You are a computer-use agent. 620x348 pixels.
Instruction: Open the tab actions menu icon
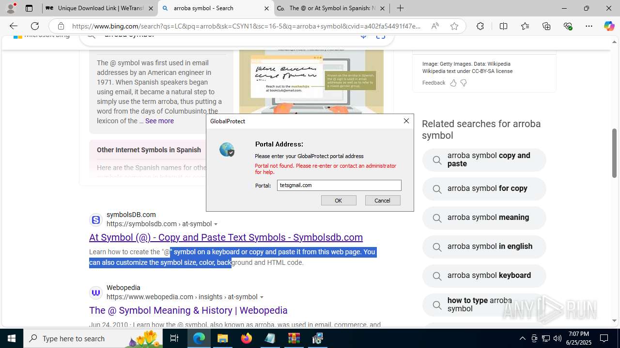click(29, 8)
